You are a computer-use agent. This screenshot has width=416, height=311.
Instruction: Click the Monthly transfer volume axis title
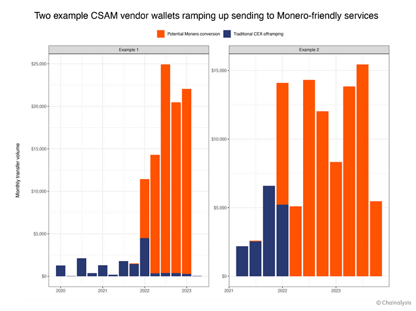(18, 170)
